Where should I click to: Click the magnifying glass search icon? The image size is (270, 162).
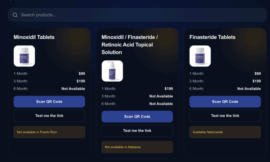[15, 15]
